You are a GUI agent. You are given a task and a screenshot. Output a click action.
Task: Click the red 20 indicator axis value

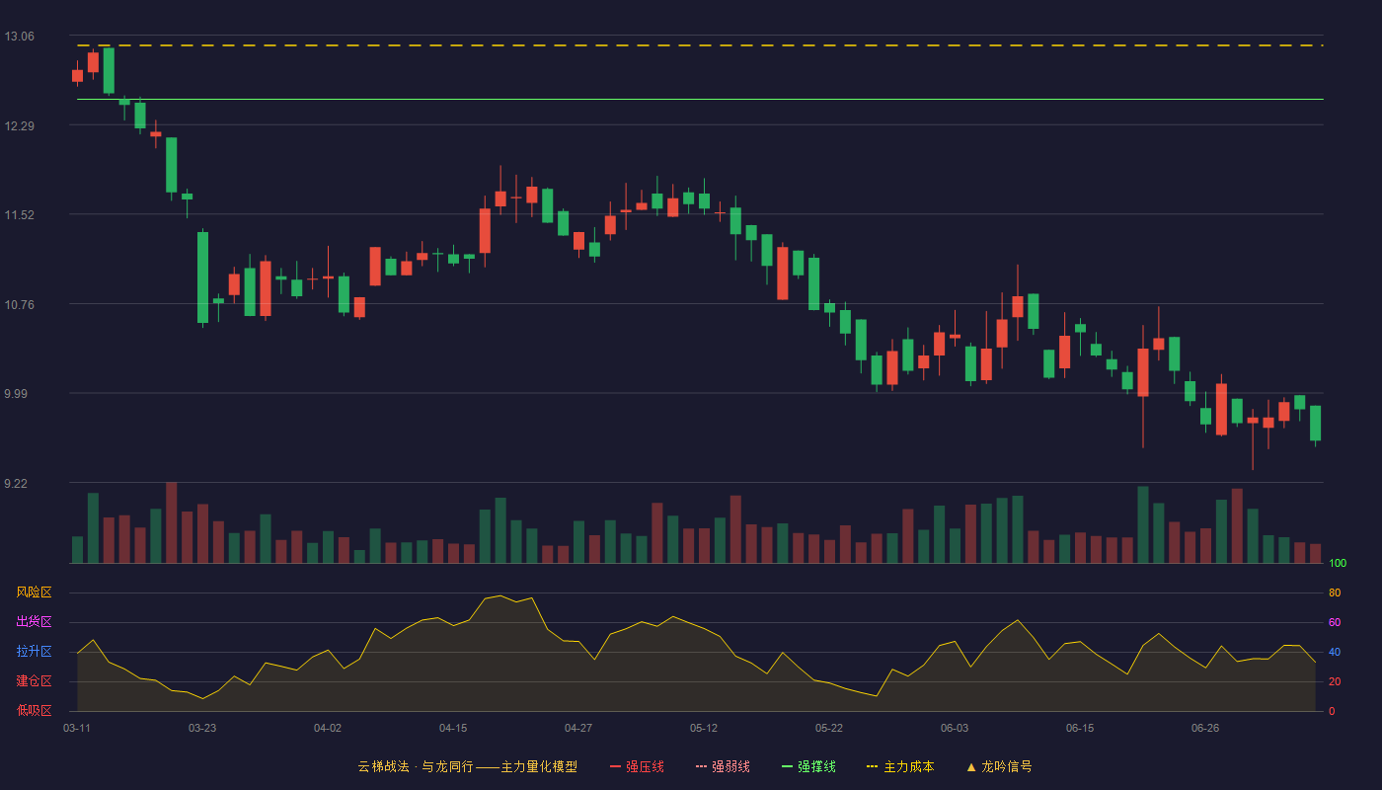click(x=1335, y=681)
